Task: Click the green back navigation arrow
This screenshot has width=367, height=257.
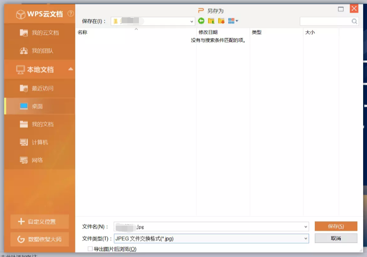Action: (x=201, y=21)
